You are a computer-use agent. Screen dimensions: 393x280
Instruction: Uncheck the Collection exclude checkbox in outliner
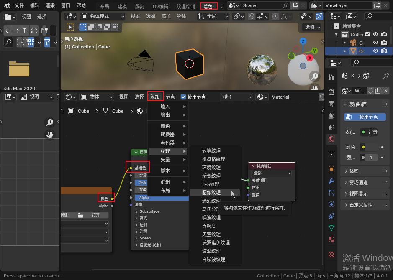pyautogui.click(x=367, y=35)
